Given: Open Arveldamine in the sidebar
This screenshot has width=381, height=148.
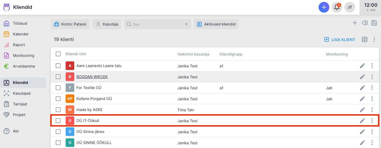Looking at the screenshot, I should [x=24, y=66].
